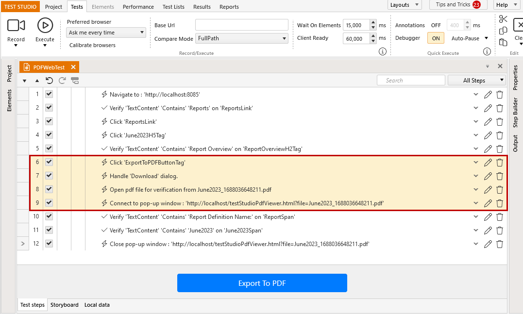Click the Record camera icon

(x=16, y=25)
